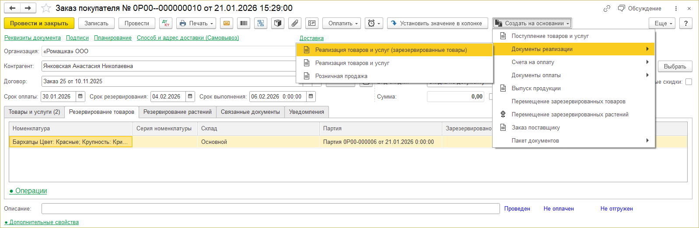Screen dimensions: 699x228
Task: Open the alarm clock reminder dropdown
Action: pos(374,23)
